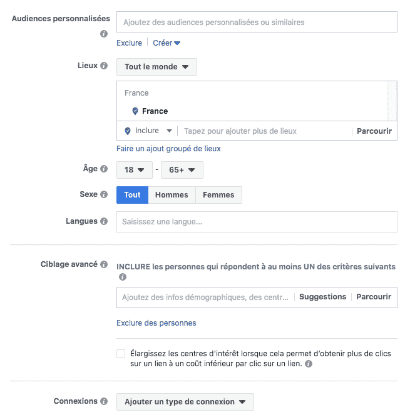Click the Exclure des personnes link
This screenshot has width=405, height=420.
coord(156,323)
